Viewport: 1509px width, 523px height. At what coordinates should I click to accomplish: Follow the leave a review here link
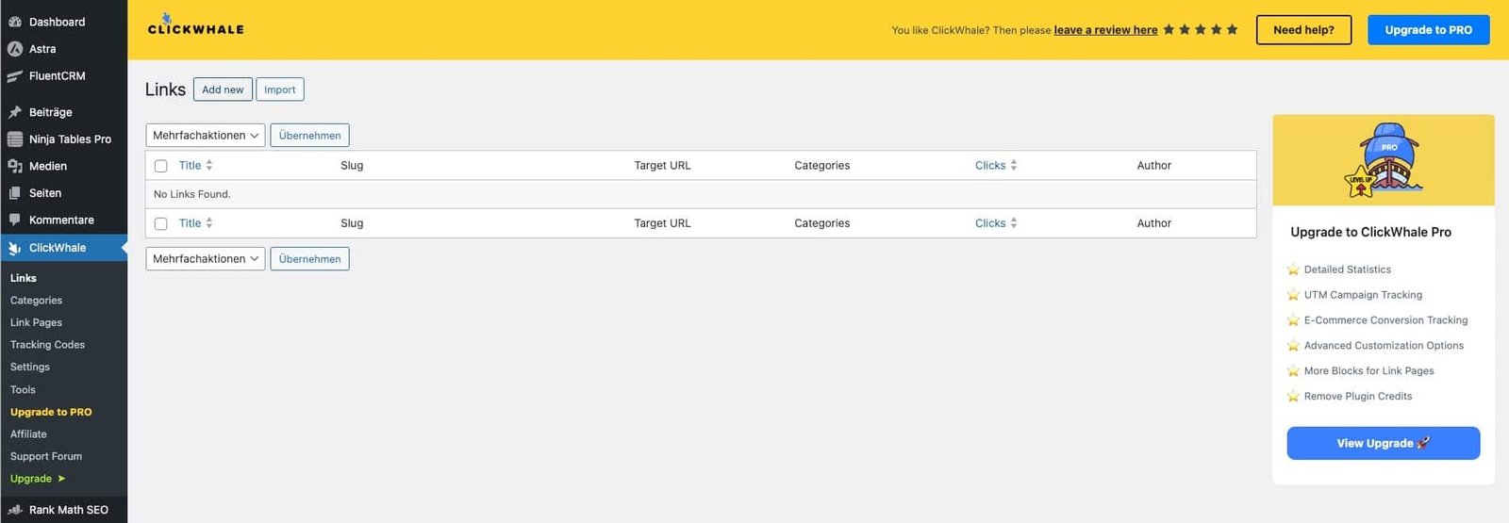(1105, 30)
